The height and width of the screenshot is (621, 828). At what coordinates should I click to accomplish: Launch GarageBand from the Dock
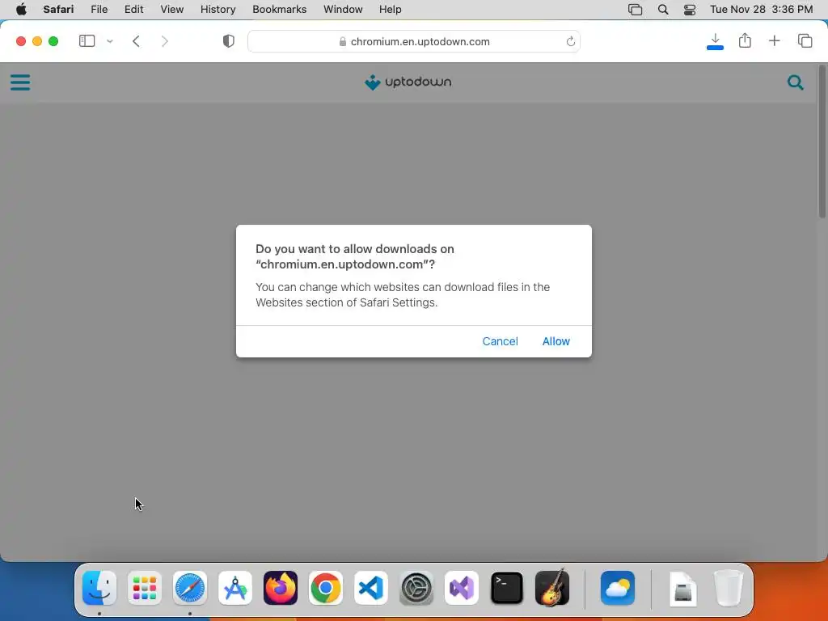tap(552, 588)
